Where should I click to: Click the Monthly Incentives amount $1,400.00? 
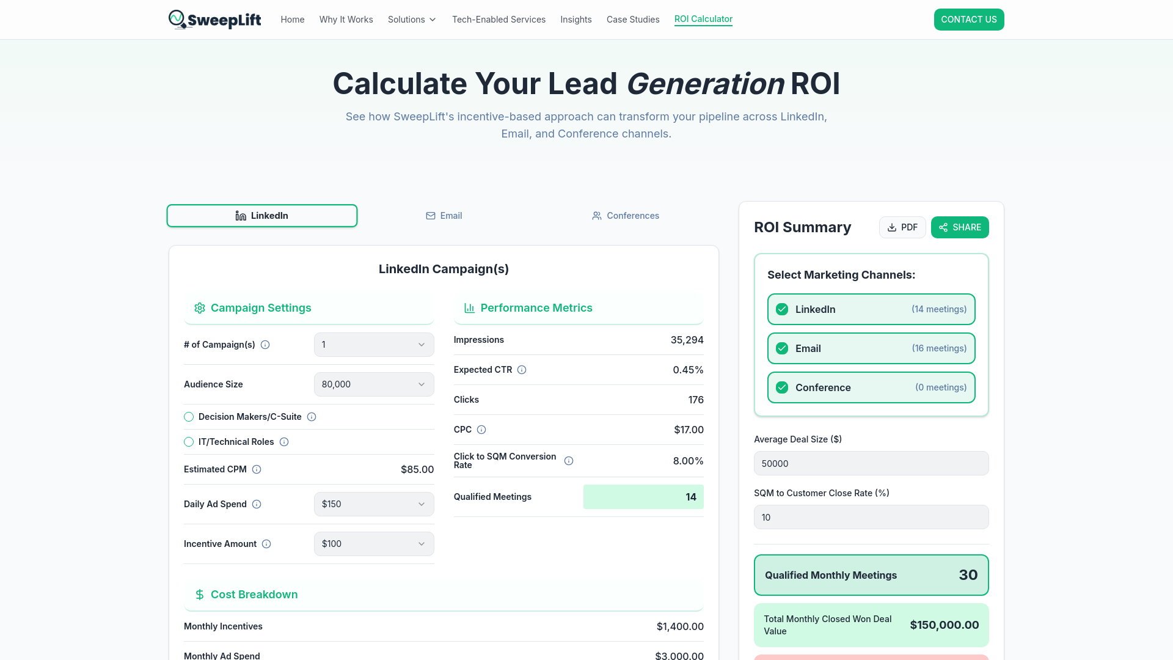point(680,626)
